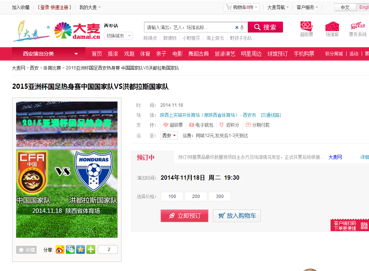The height and width of the screenshot is (271, 369).
Task: Click the 小野丽莎 hot search keyword
Action: 191,38
